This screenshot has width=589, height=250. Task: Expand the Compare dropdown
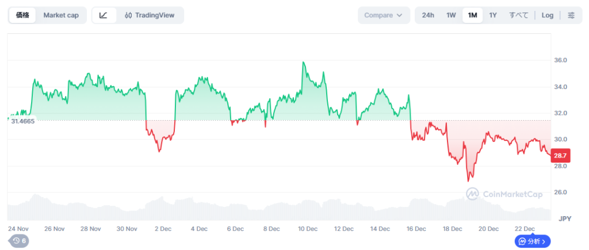pos(384,16)
